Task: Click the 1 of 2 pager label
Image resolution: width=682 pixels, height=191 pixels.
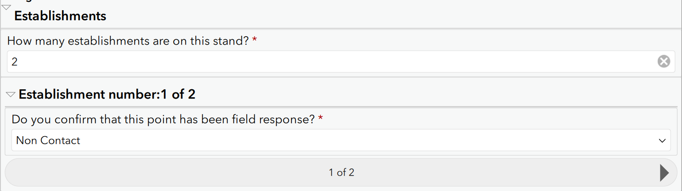Action: coord(341,172)
